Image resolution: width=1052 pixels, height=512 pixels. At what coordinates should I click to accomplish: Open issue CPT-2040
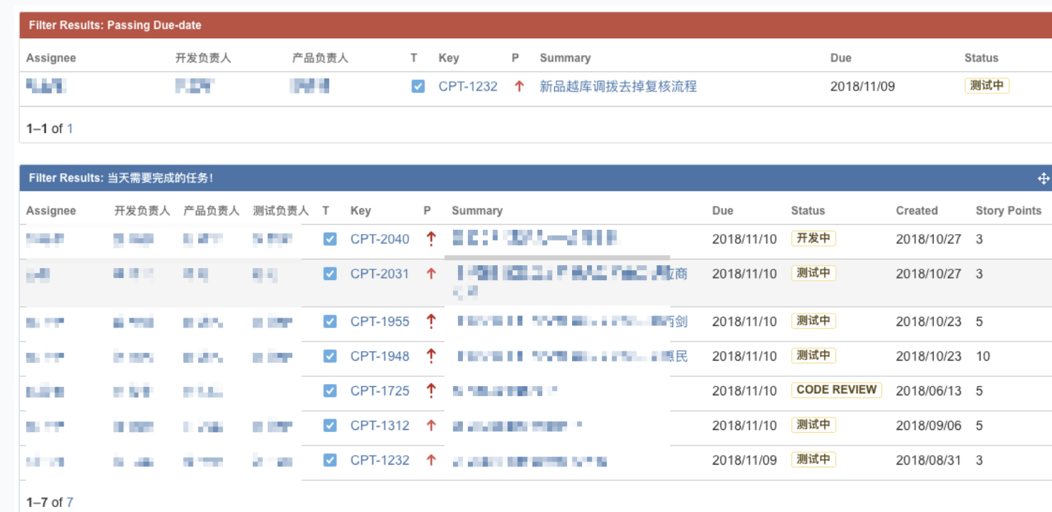pos(379,239)
